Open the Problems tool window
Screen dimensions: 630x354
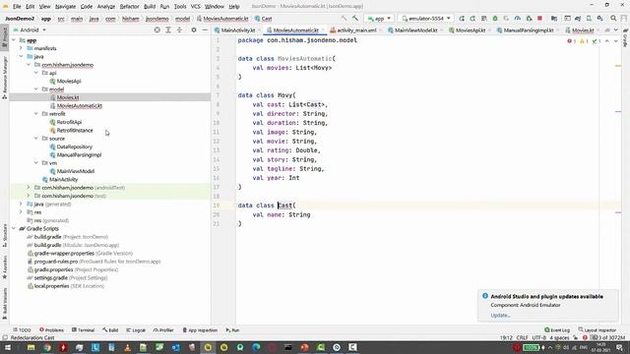click(x=51, y=330)
